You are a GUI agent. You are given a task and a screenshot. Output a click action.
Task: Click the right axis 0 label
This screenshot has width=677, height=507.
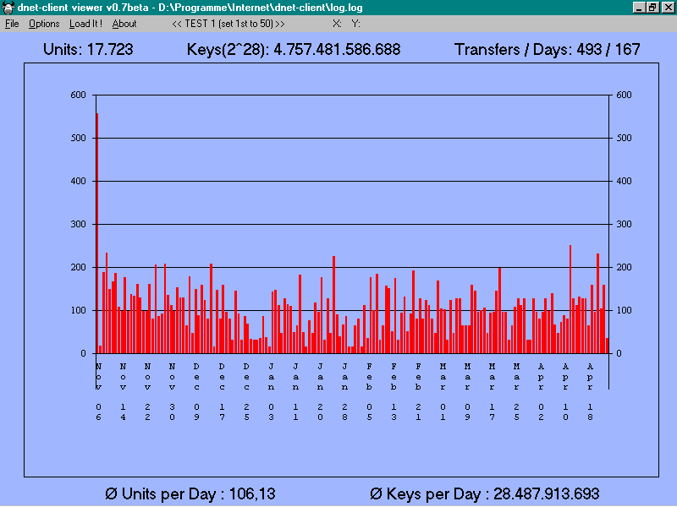coord(619,353)
